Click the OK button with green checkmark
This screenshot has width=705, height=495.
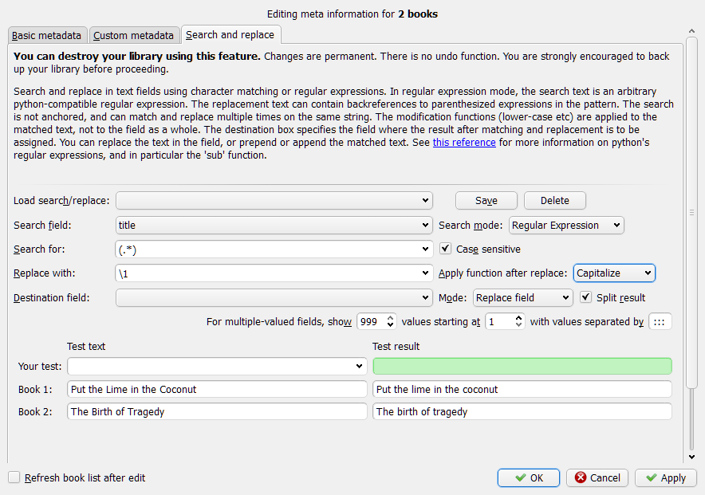pos(528,477)
